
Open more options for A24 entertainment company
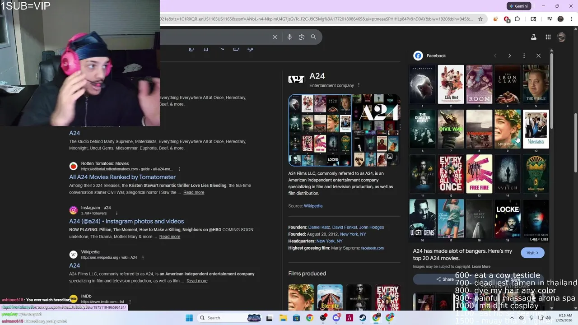coord(359,85)
